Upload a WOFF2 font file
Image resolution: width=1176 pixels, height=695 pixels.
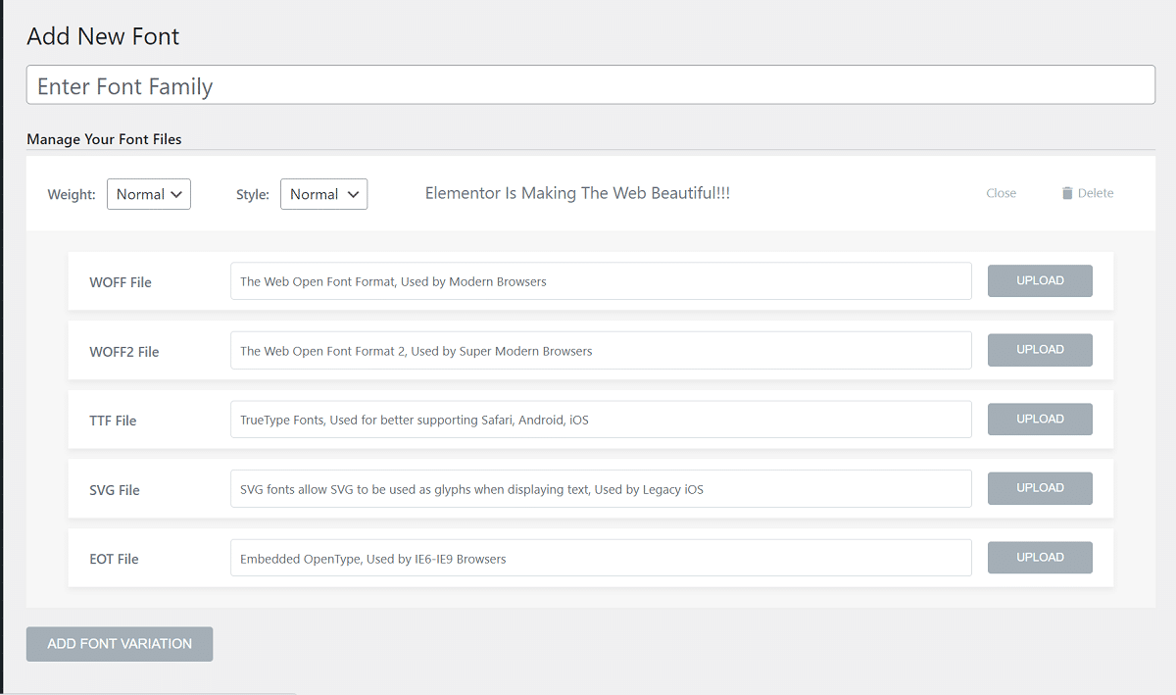click(1039, 350)
